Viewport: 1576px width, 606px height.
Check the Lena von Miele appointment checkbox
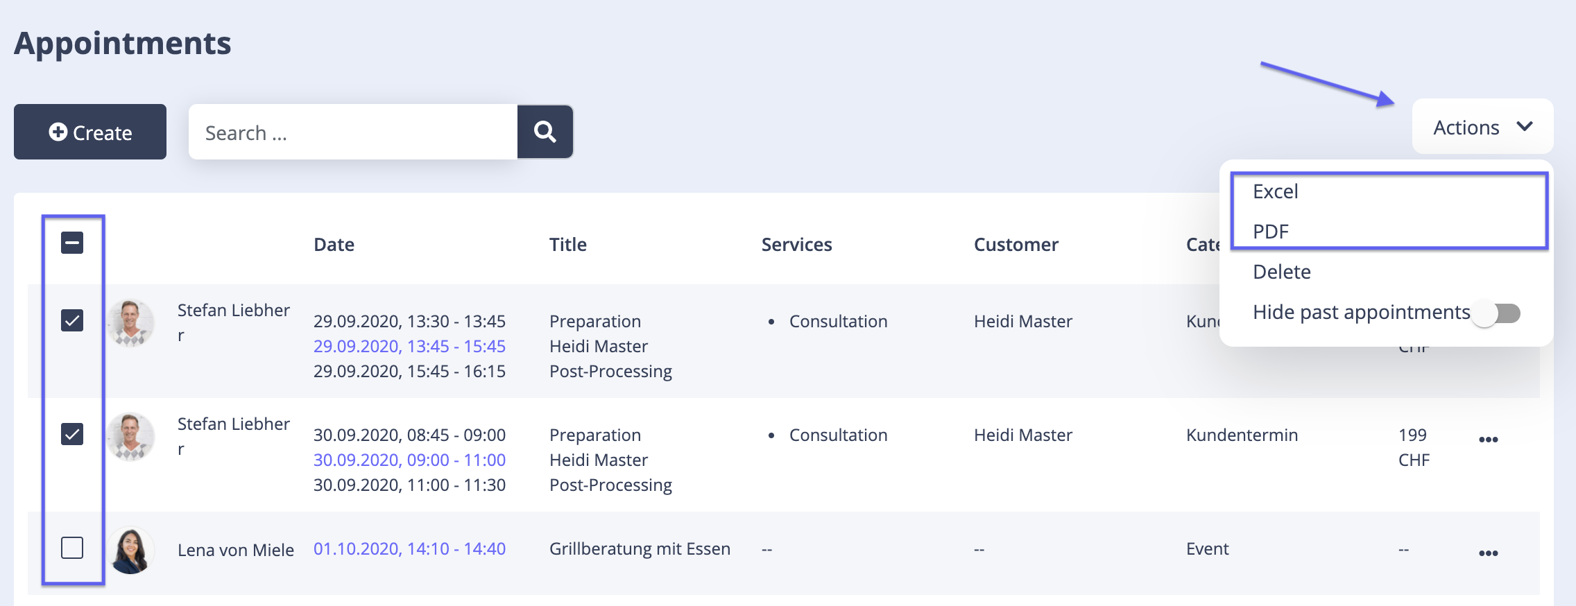tap(72, 548)
